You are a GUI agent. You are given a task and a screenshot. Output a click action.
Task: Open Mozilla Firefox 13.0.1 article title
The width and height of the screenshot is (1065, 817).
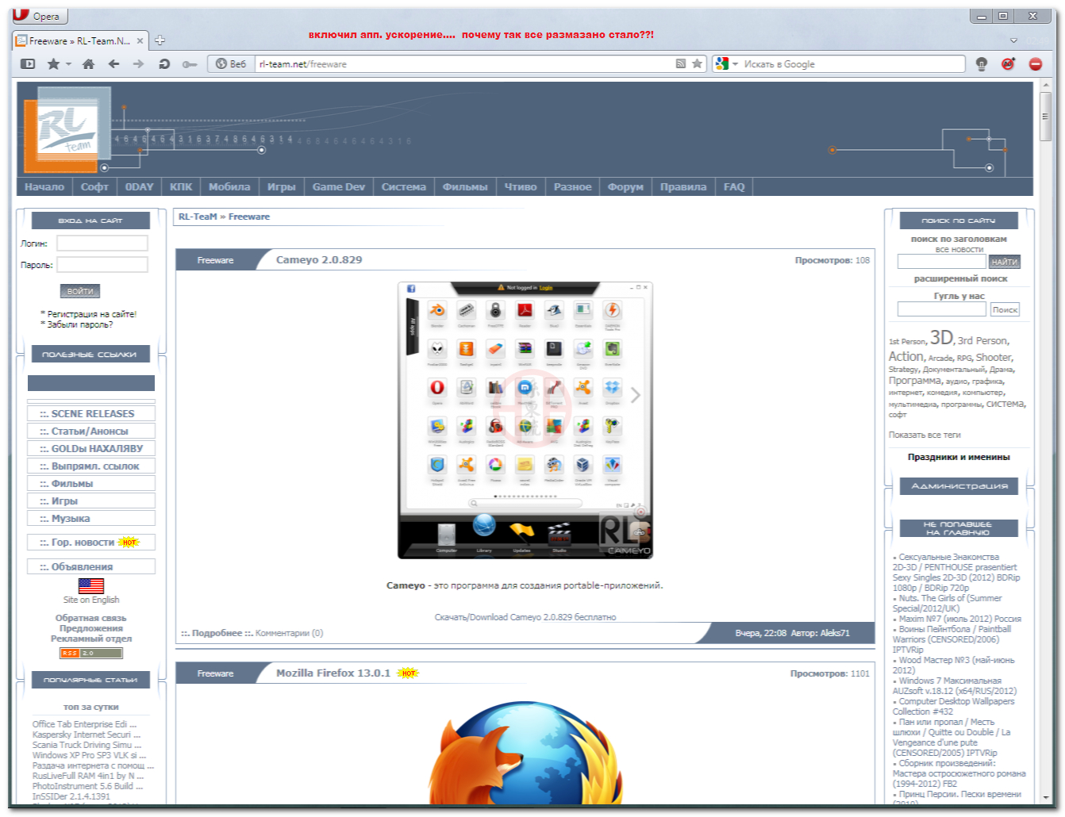coord(333,673)
